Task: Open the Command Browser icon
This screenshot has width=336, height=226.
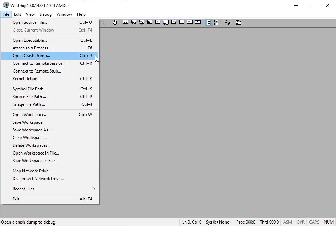Action: coord(198,22)
